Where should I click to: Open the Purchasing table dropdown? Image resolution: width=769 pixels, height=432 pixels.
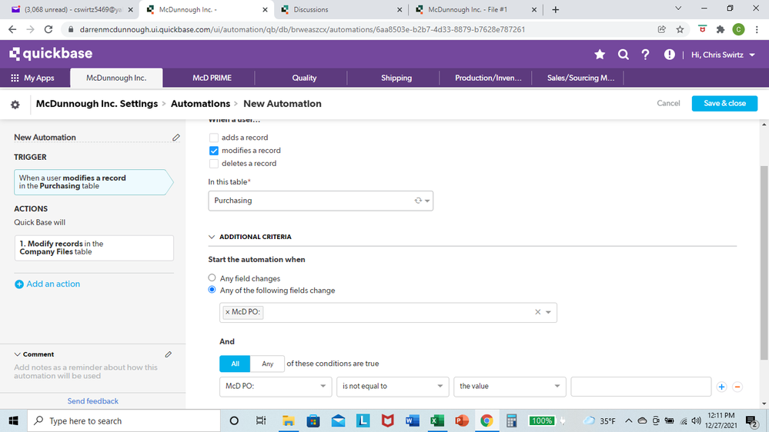320,201
